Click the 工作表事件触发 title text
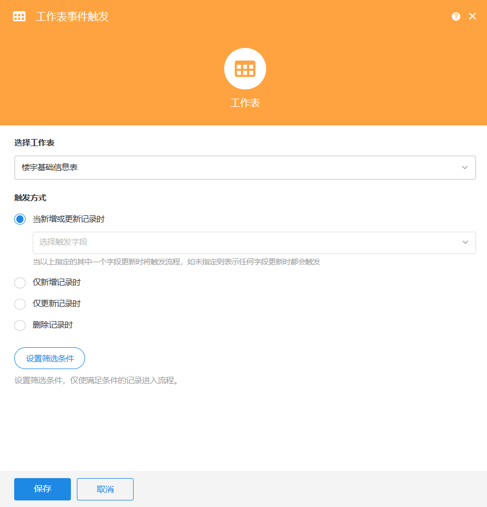Screen dimensions: 487x507 72,16
